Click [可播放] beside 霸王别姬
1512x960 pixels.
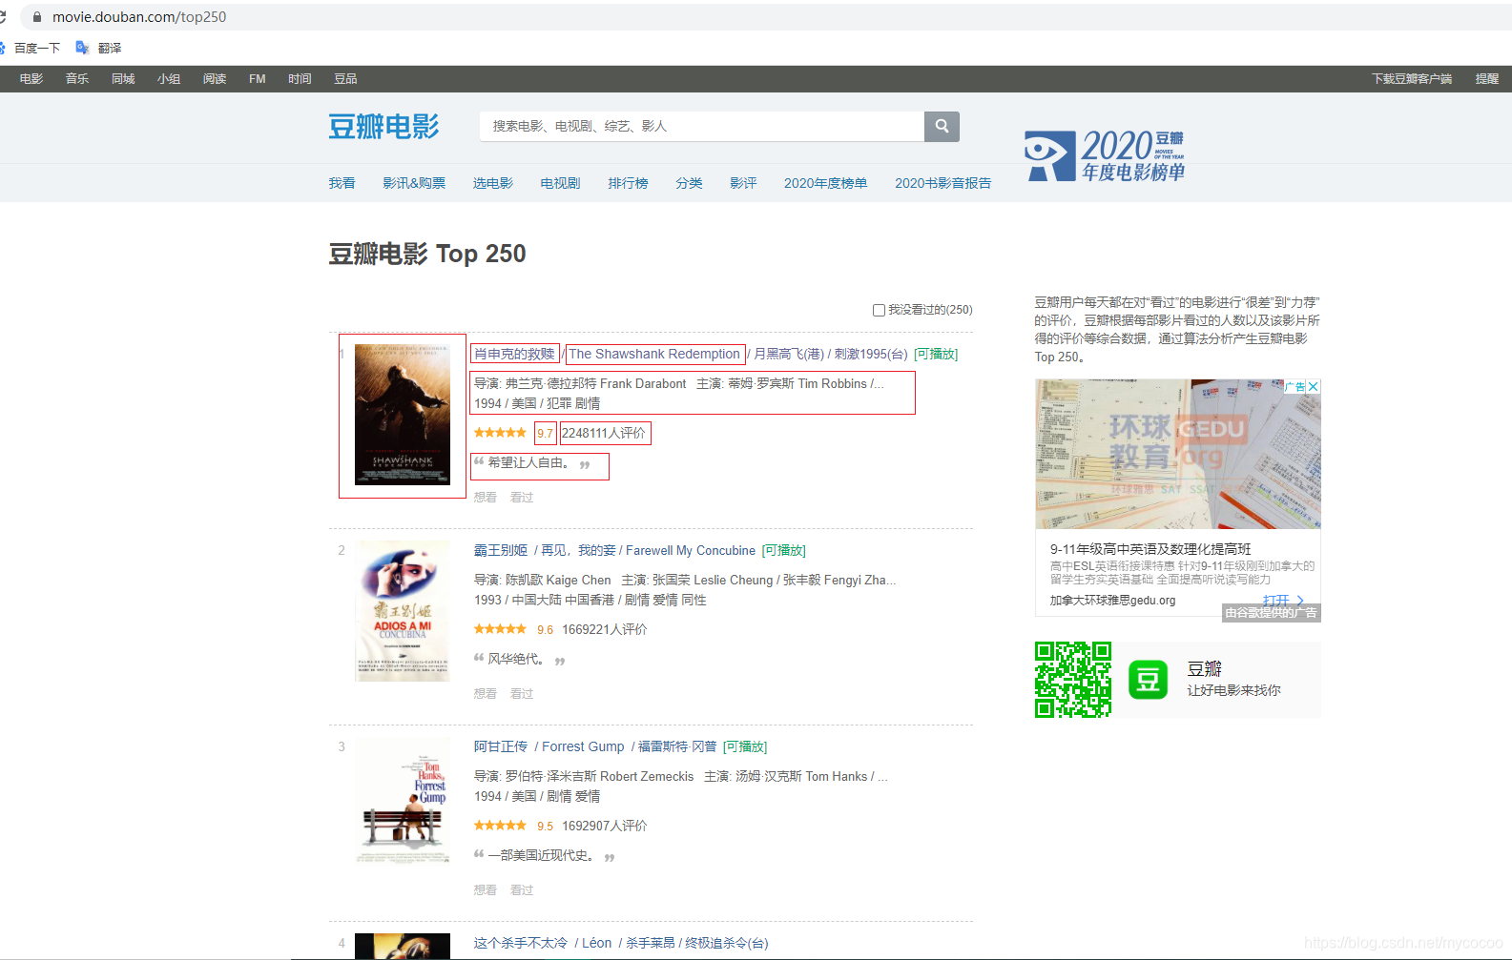(x=784, y=550)
